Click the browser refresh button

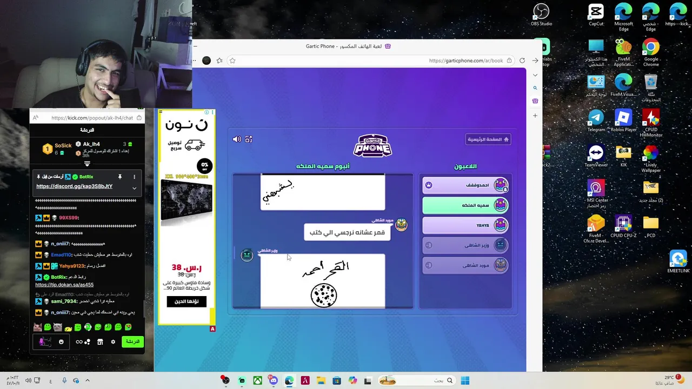coord(522,61)
